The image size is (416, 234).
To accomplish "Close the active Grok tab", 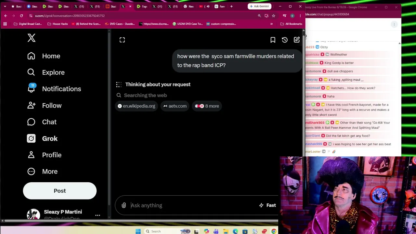I will point(130,6).
